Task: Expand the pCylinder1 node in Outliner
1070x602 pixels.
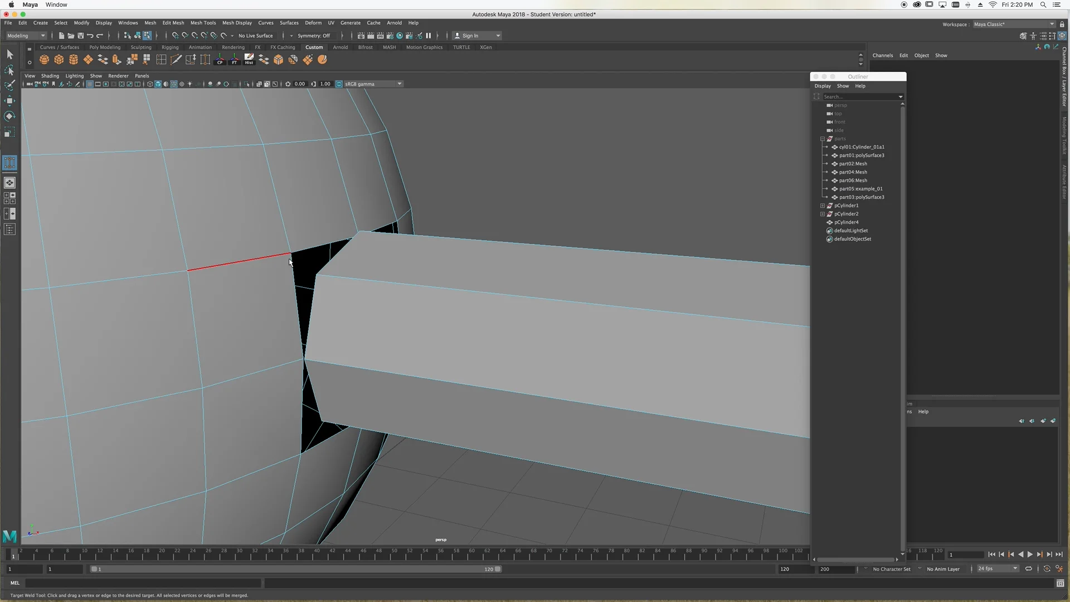Action: 822,206
